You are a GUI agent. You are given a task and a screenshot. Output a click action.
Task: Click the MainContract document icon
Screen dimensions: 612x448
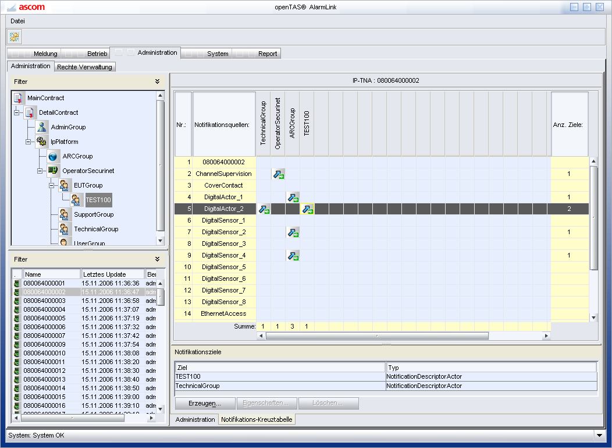point(18,98)
